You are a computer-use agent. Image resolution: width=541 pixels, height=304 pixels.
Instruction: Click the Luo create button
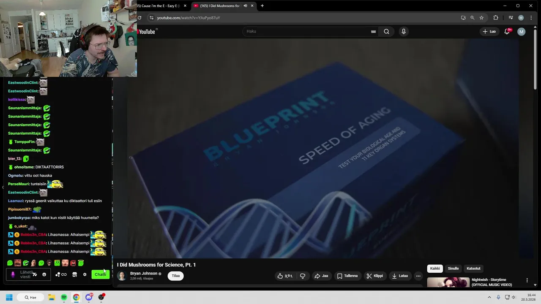click(x=489, y=31)
